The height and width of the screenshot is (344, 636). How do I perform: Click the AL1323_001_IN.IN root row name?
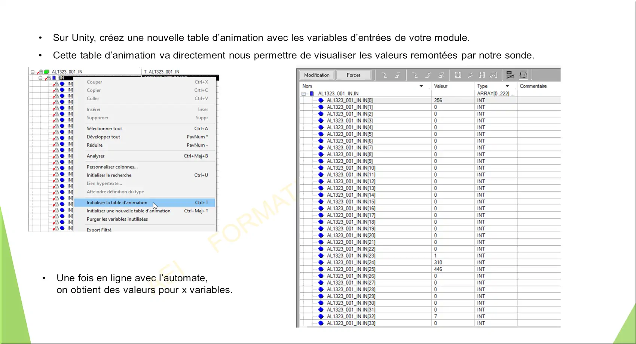pyautogui.click(x=338, y=94)
